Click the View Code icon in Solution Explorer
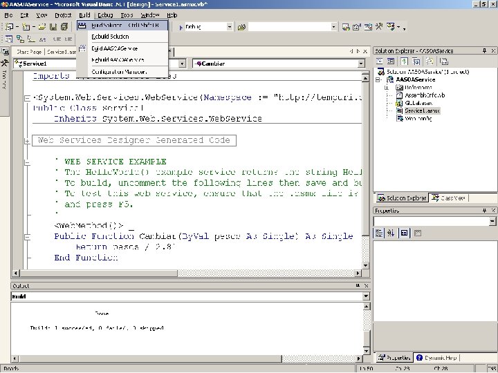 click(x=379, y=61)
